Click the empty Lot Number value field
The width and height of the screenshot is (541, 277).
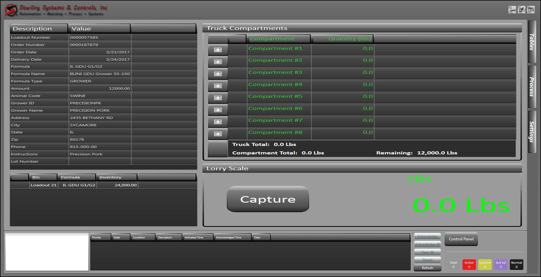point(100,161)
